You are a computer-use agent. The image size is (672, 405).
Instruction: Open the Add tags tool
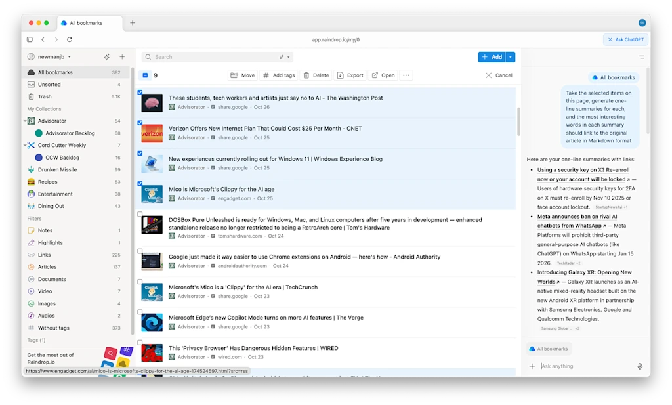coord(268,75)
